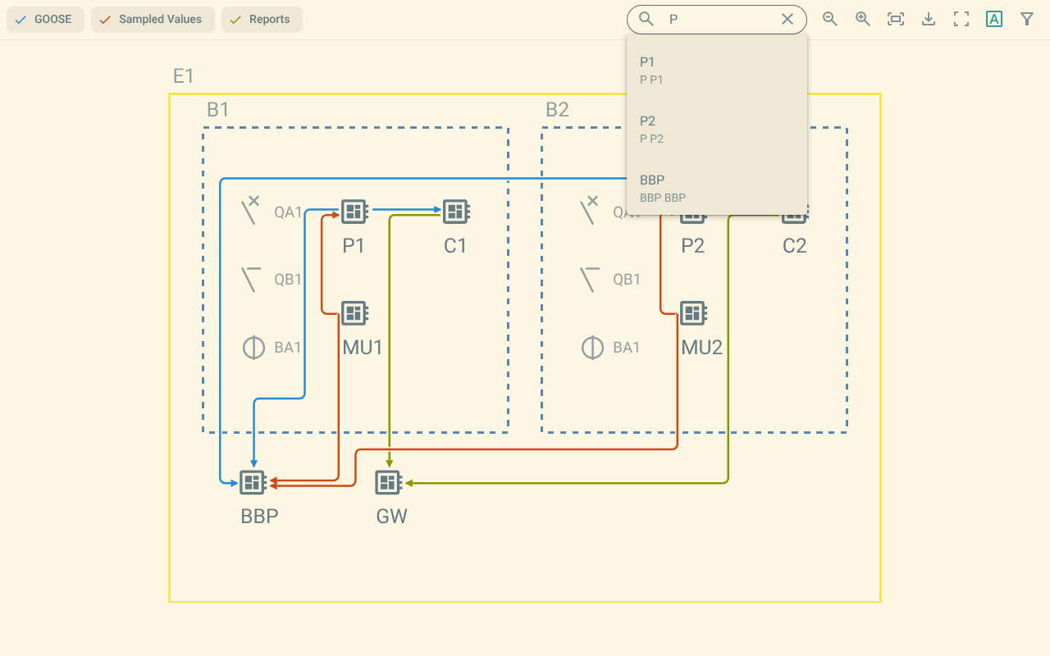Viewport: 1050px width, 656px height.
Task: Toggle the Reports filter chip
Action: (x=262, y=20)
